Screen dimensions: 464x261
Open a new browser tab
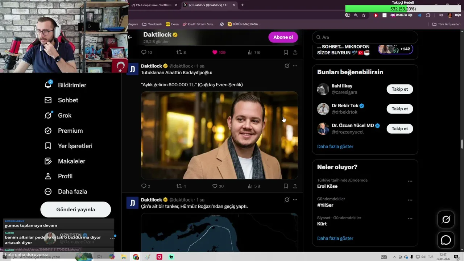tap(243, 5)
